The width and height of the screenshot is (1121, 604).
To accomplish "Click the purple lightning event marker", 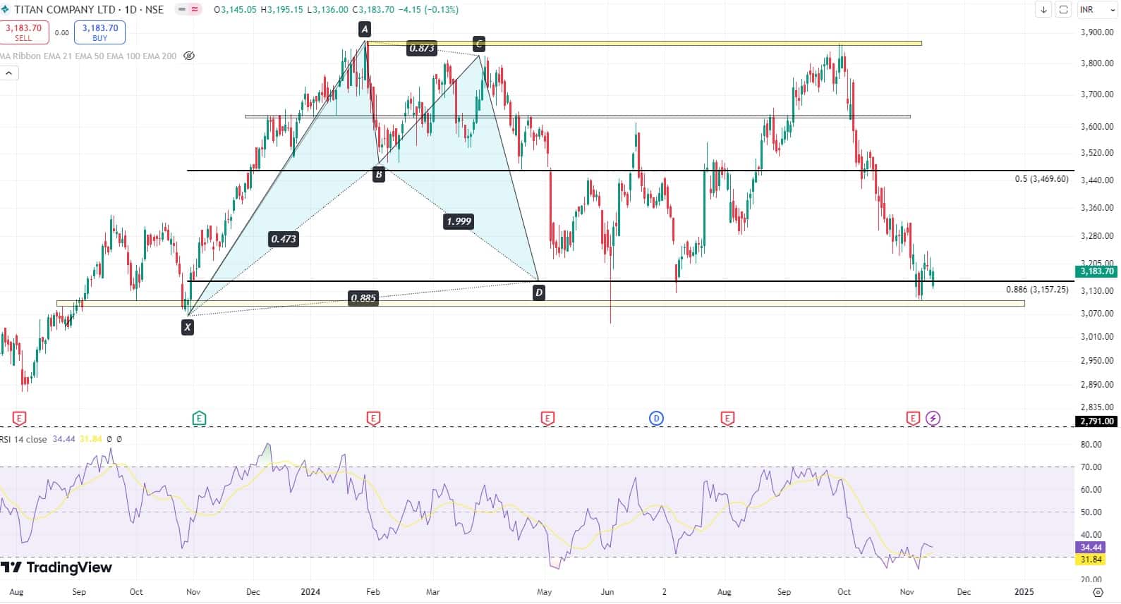I will pyautogui.click(x=933, y=419).
